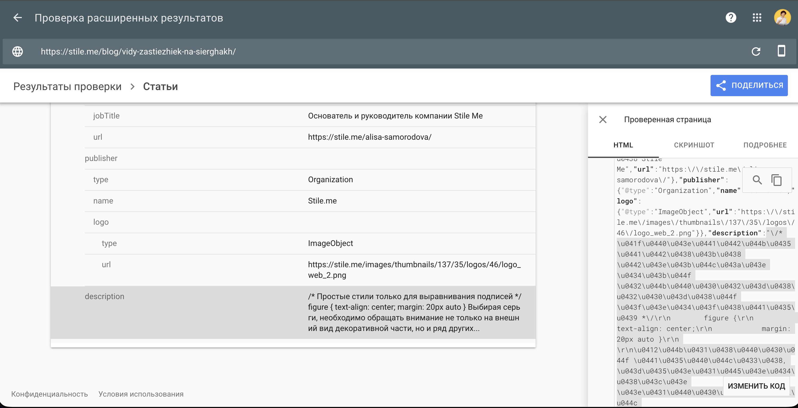Open the help question mark icon

point(731,18)
